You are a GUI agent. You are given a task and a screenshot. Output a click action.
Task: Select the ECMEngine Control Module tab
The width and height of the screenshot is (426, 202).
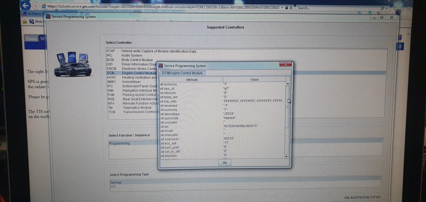(182, 73)
